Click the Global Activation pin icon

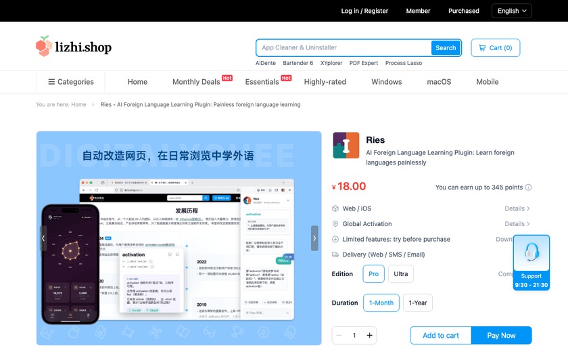[x=335, y=224]
